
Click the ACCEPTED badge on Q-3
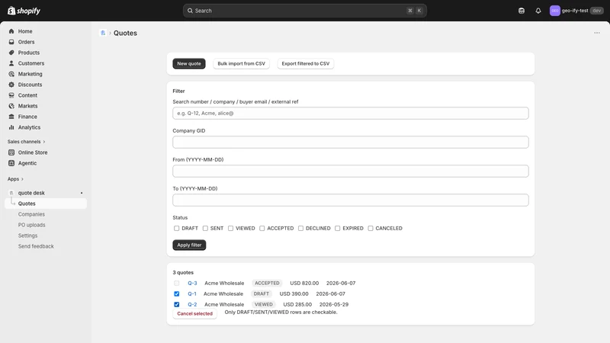(x=267, y=283)
